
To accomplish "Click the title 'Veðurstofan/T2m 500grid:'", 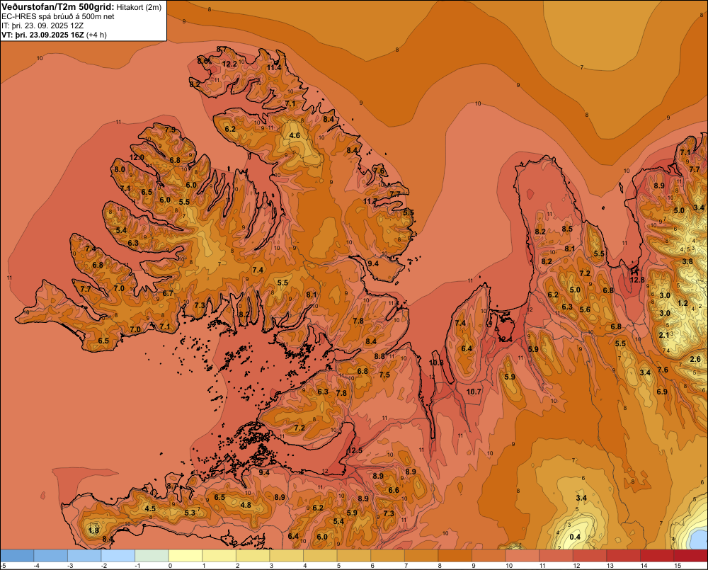I will [x=58, y=7].
